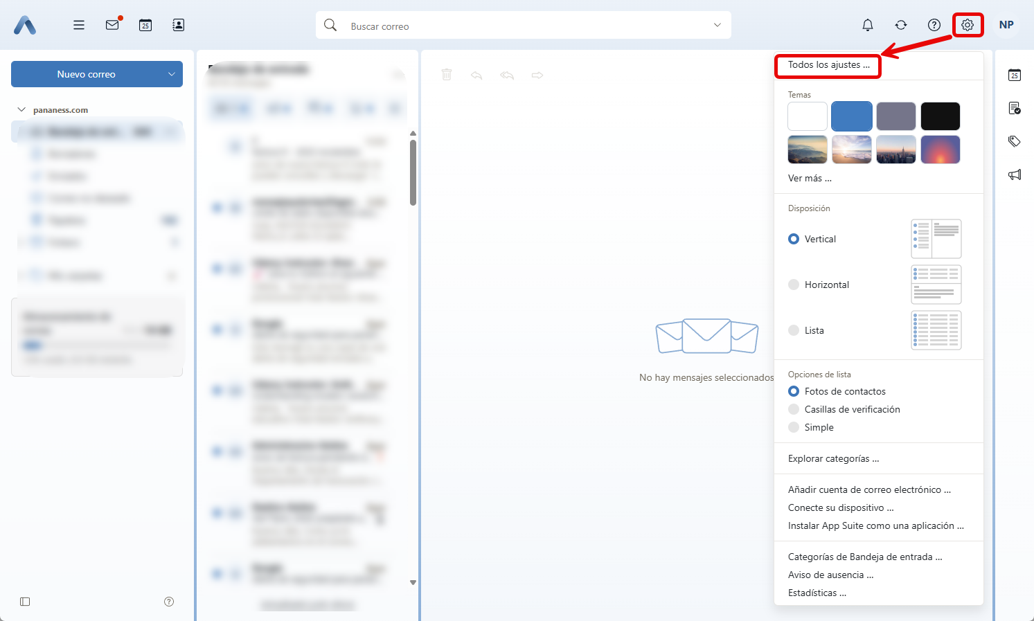Image resolution: width=1034 pixels, height=621 pixels.
Task: Choose Casillas de verificación list option
Action: tap(794, 409)
